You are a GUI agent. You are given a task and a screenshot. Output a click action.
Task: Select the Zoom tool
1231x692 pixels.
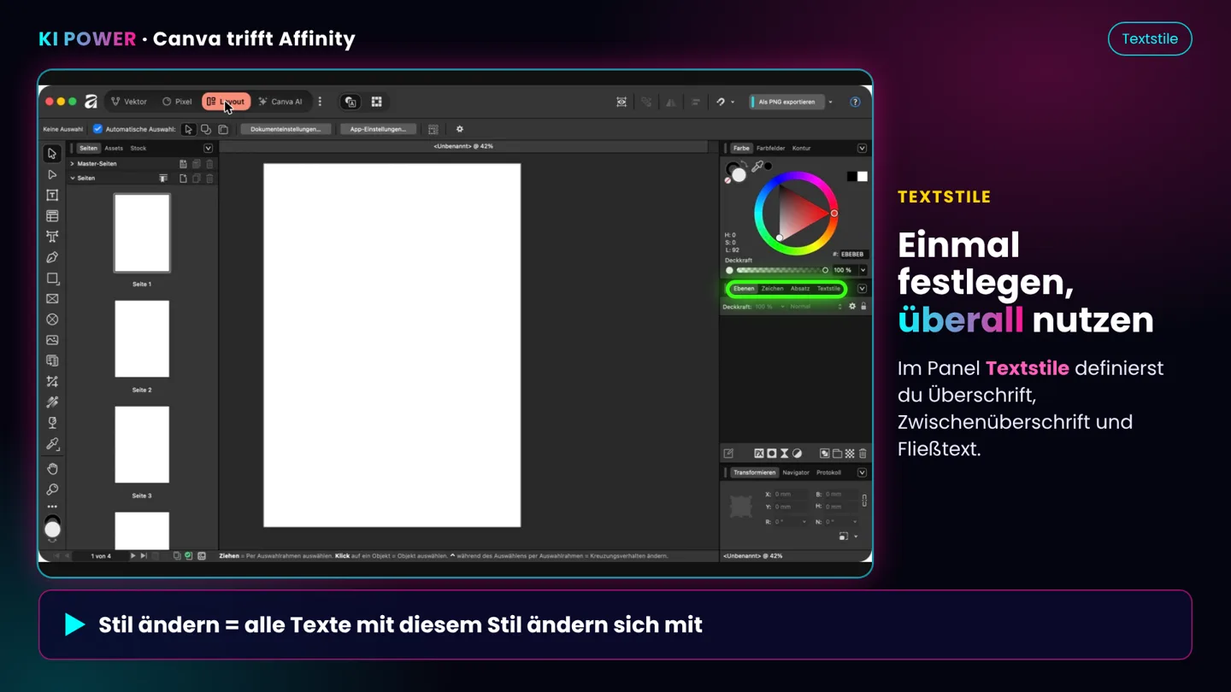point(52,490)
